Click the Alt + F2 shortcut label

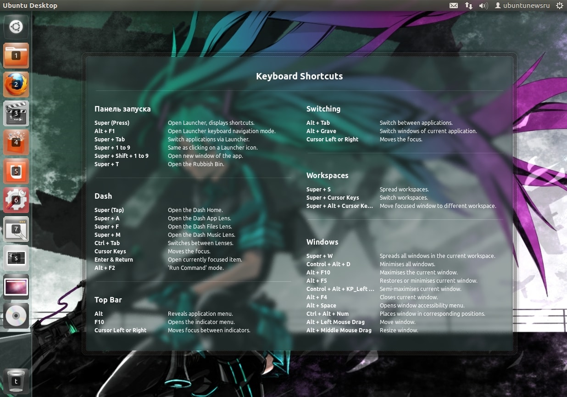coord(105,268)
